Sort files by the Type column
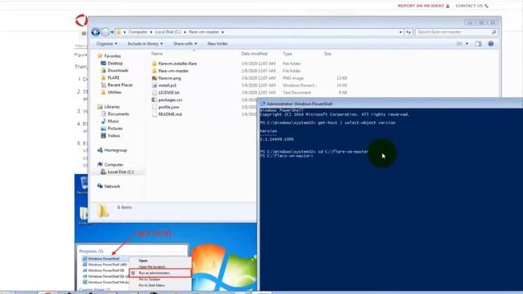Screen dimensions: 523x294 click(x=287, y=54)
